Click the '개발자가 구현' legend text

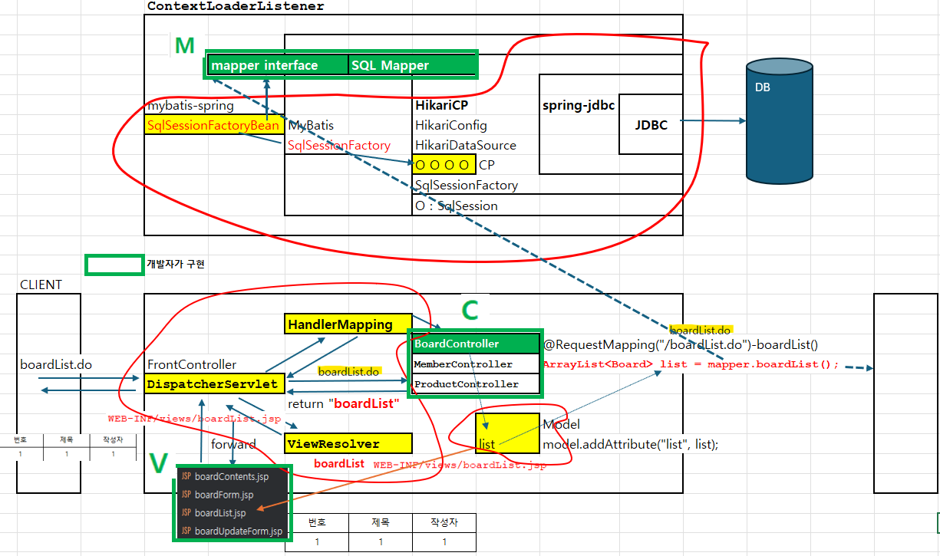176,264
